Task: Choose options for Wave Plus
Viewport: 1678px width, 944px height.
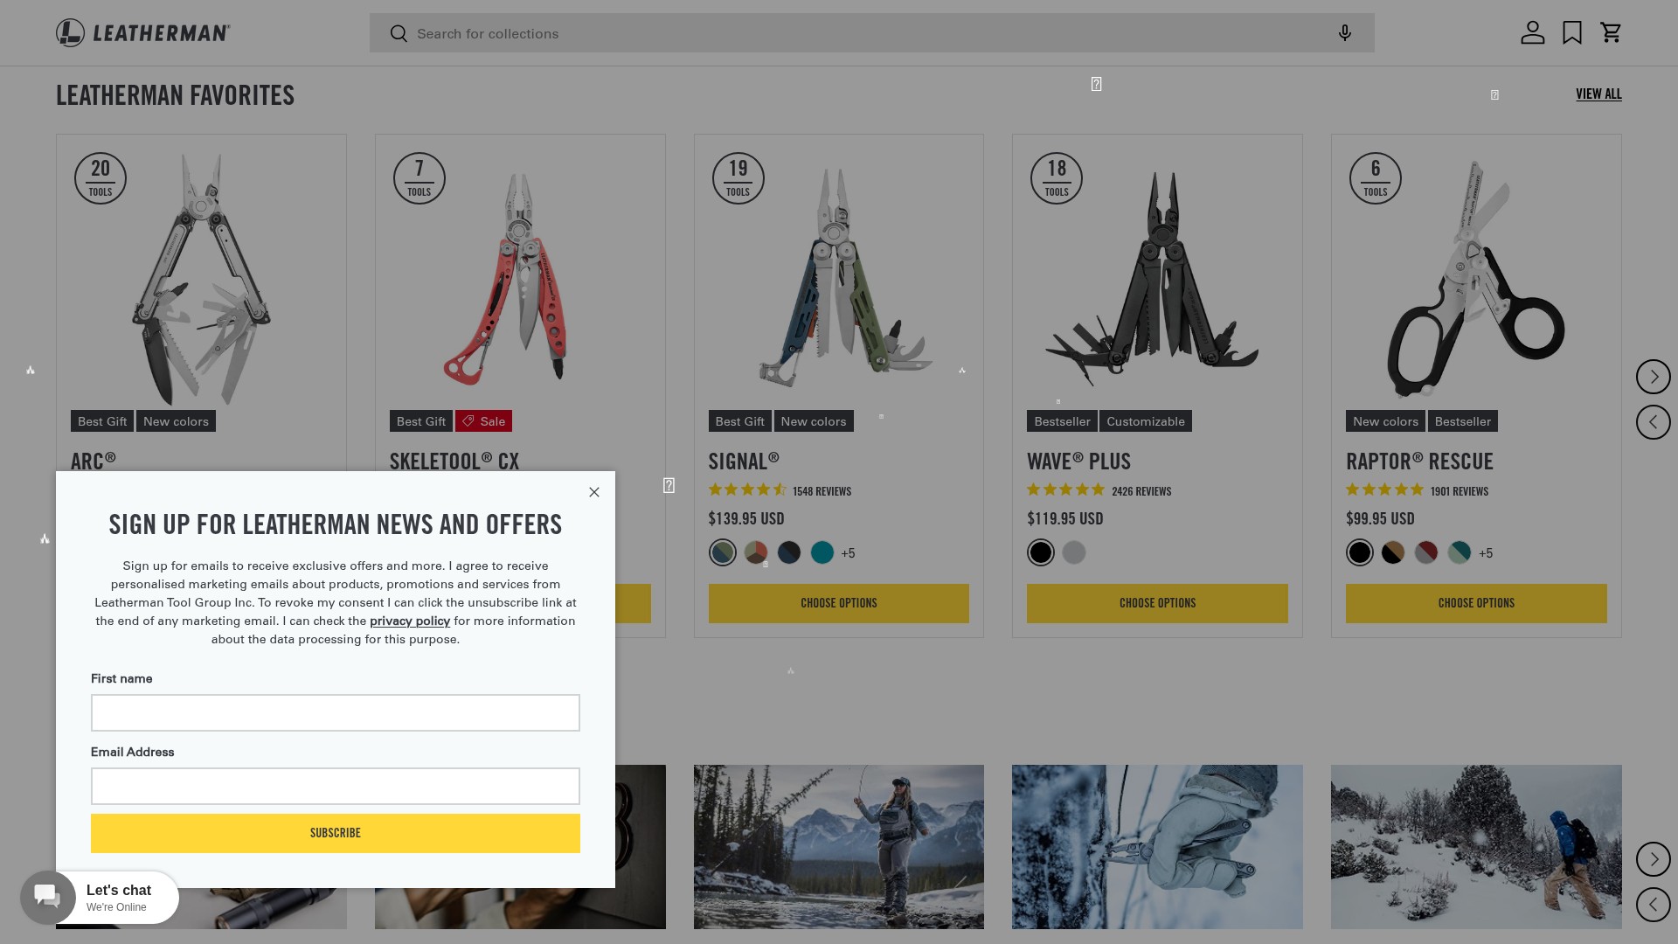Action: (x=1157, y=604)
